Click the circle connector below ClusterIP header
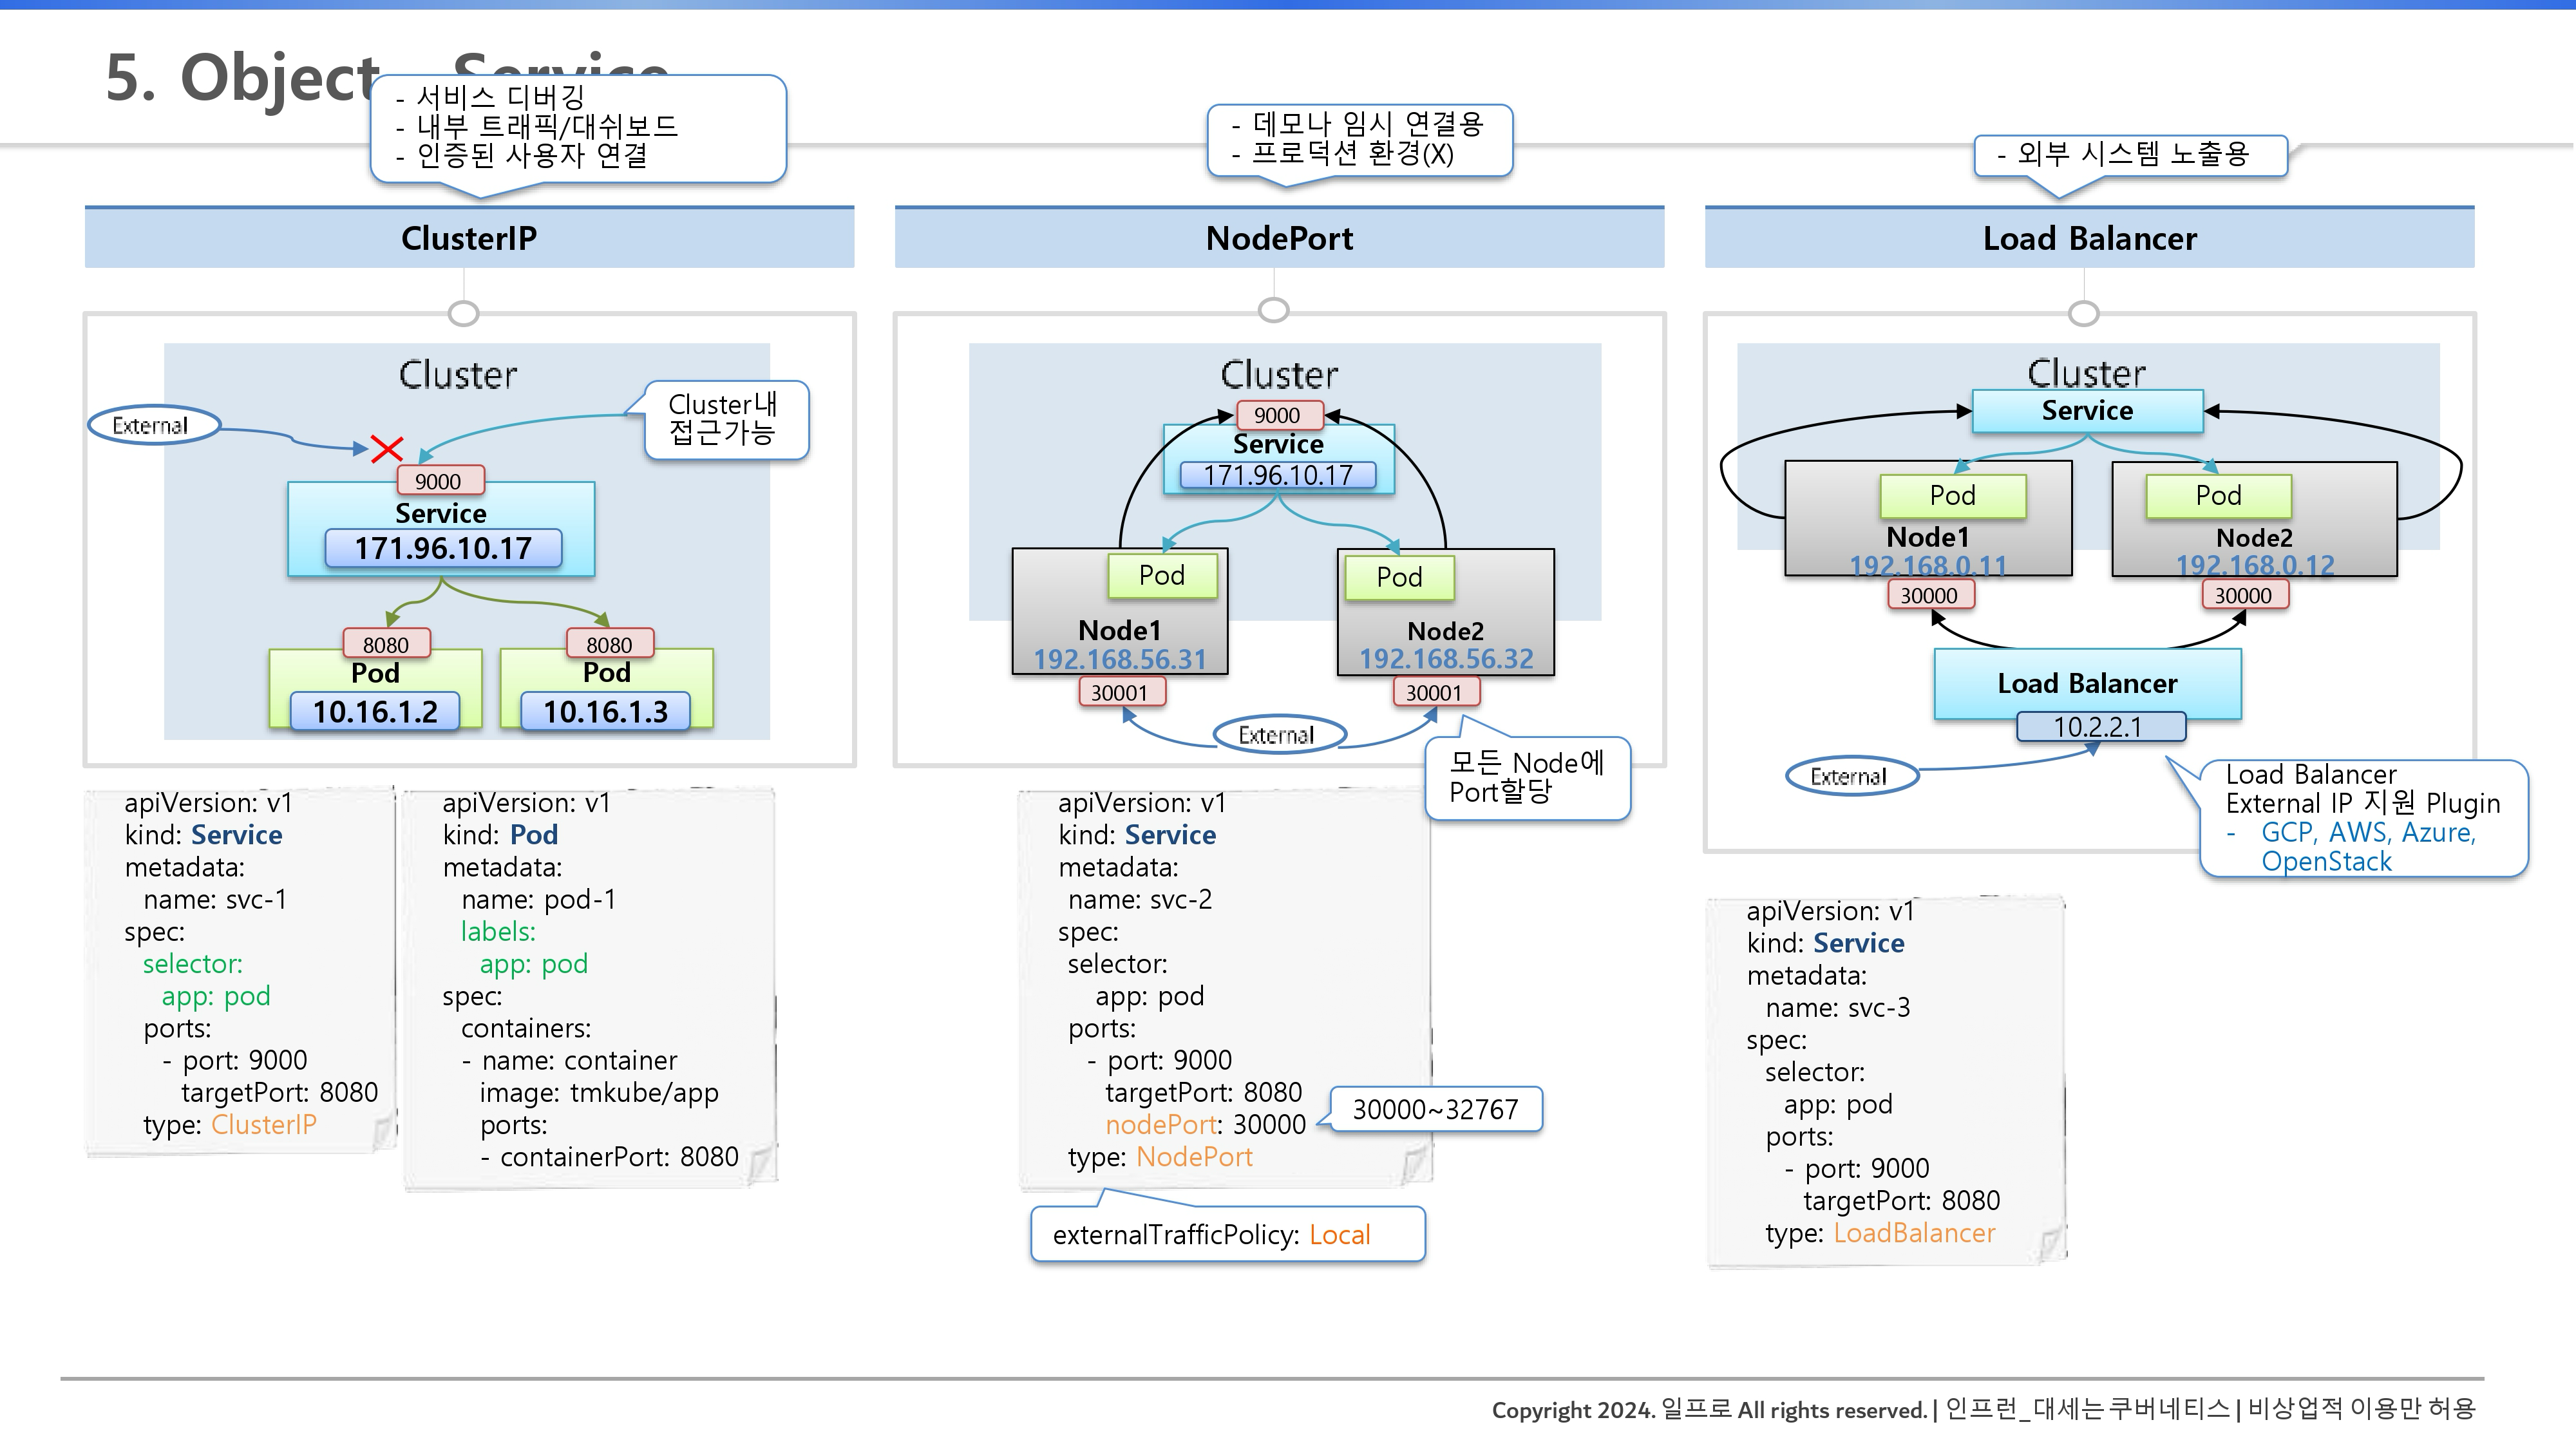 tap(463, 313)
